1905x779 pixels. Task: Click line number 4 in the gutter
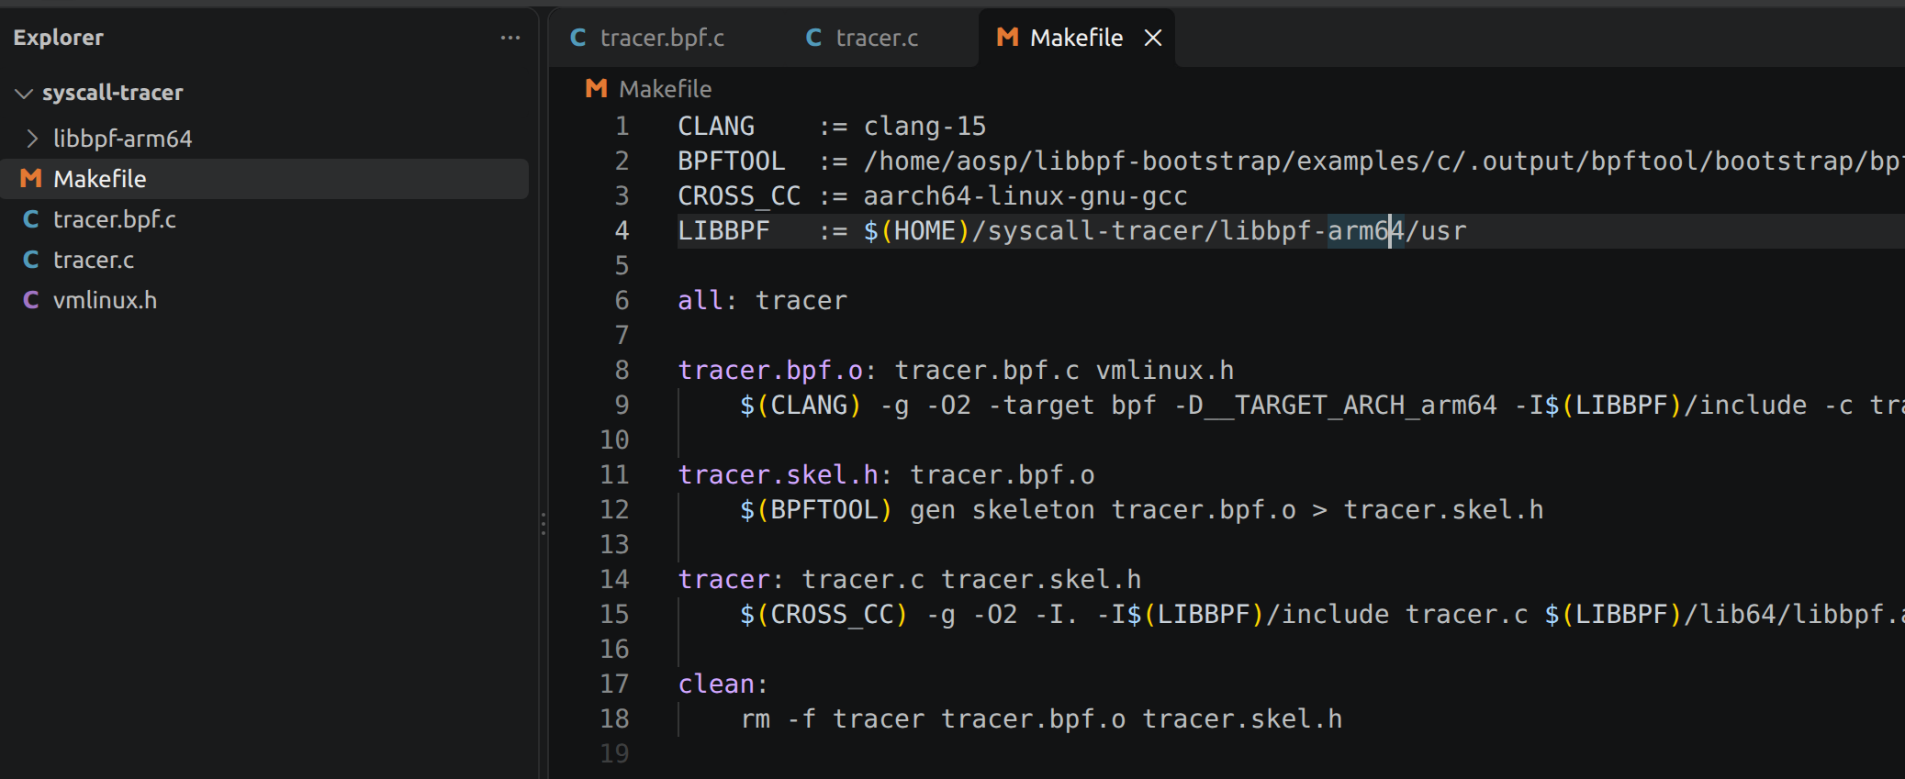[622, 231]
